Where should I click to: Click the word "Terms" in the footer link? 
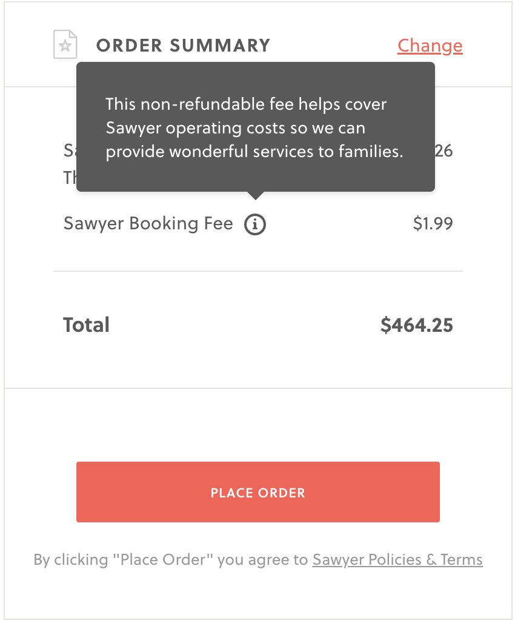click(x=461, y=560)
